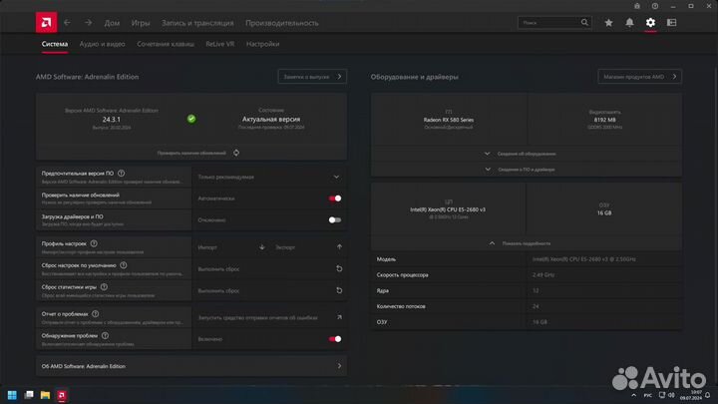Click the Экспорт up arrow icon
718x404 pixels.
click(x=339, y=247)
